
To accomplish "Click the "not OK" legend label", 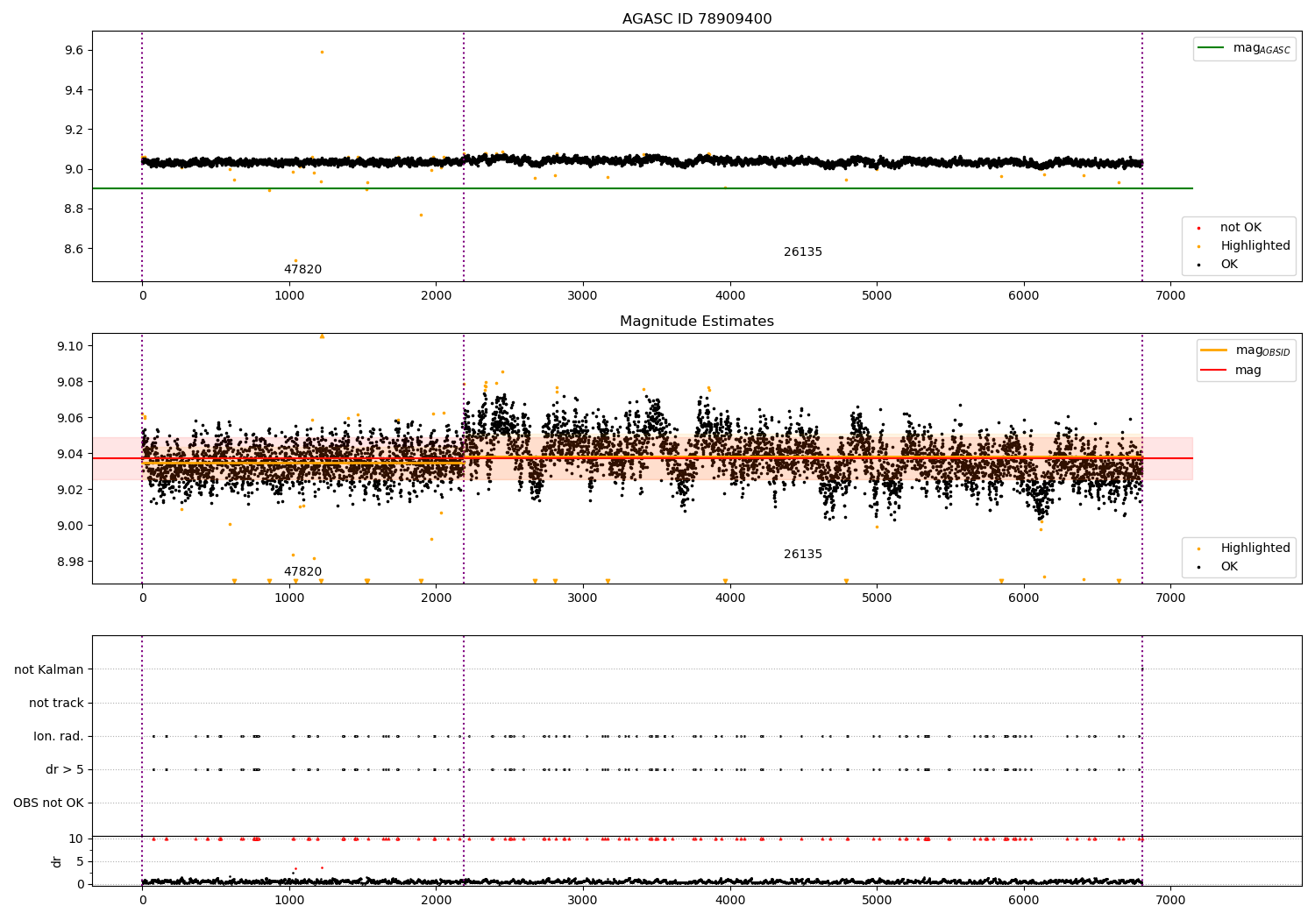I will pos(1240,228).
